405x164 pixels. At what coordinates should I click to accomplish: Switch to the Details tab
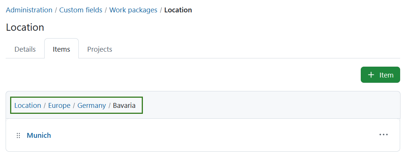tap(25, 49)
